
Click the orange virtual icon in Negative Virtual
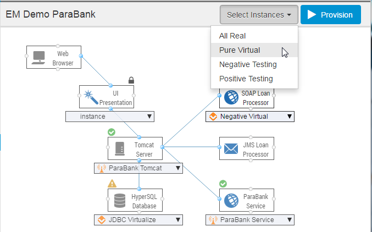click(213, 117)
